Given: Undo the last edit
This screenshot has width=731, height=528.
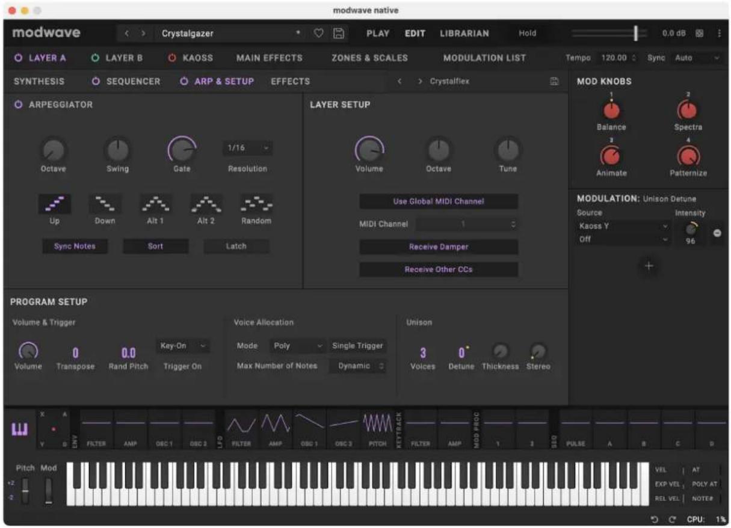Looking at the screenshot, I should tap(654, 519).
